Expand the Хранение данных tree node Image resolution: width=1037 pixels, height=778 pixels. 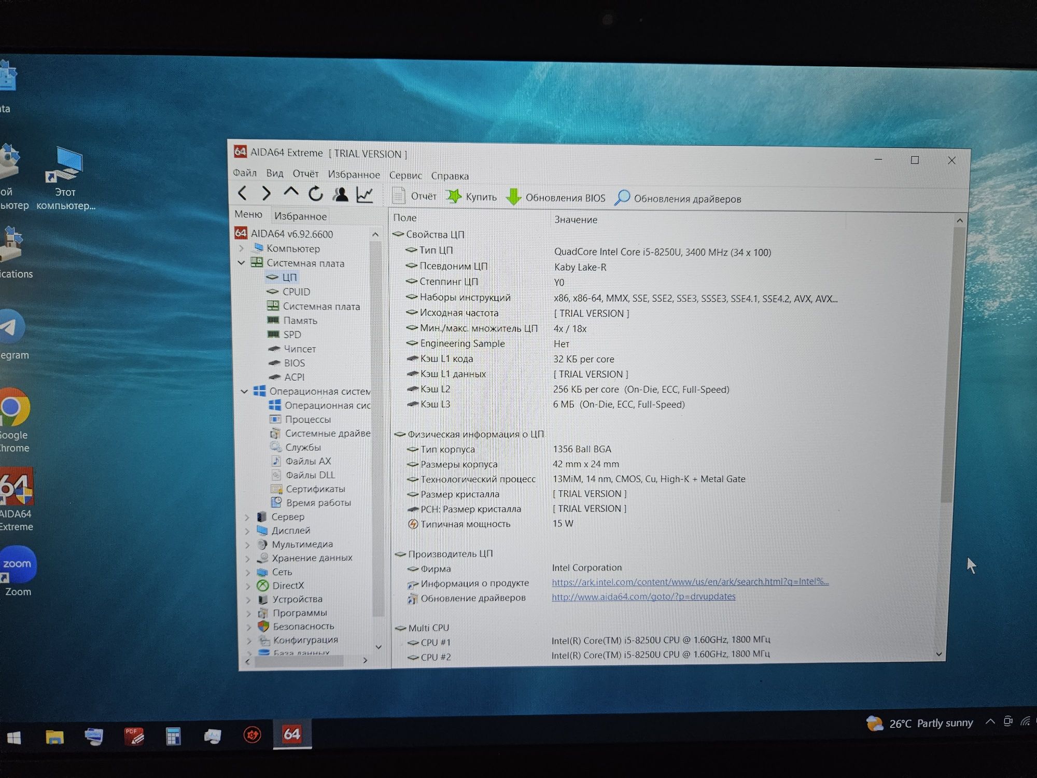pyautogui.click(x=248, y=558)
